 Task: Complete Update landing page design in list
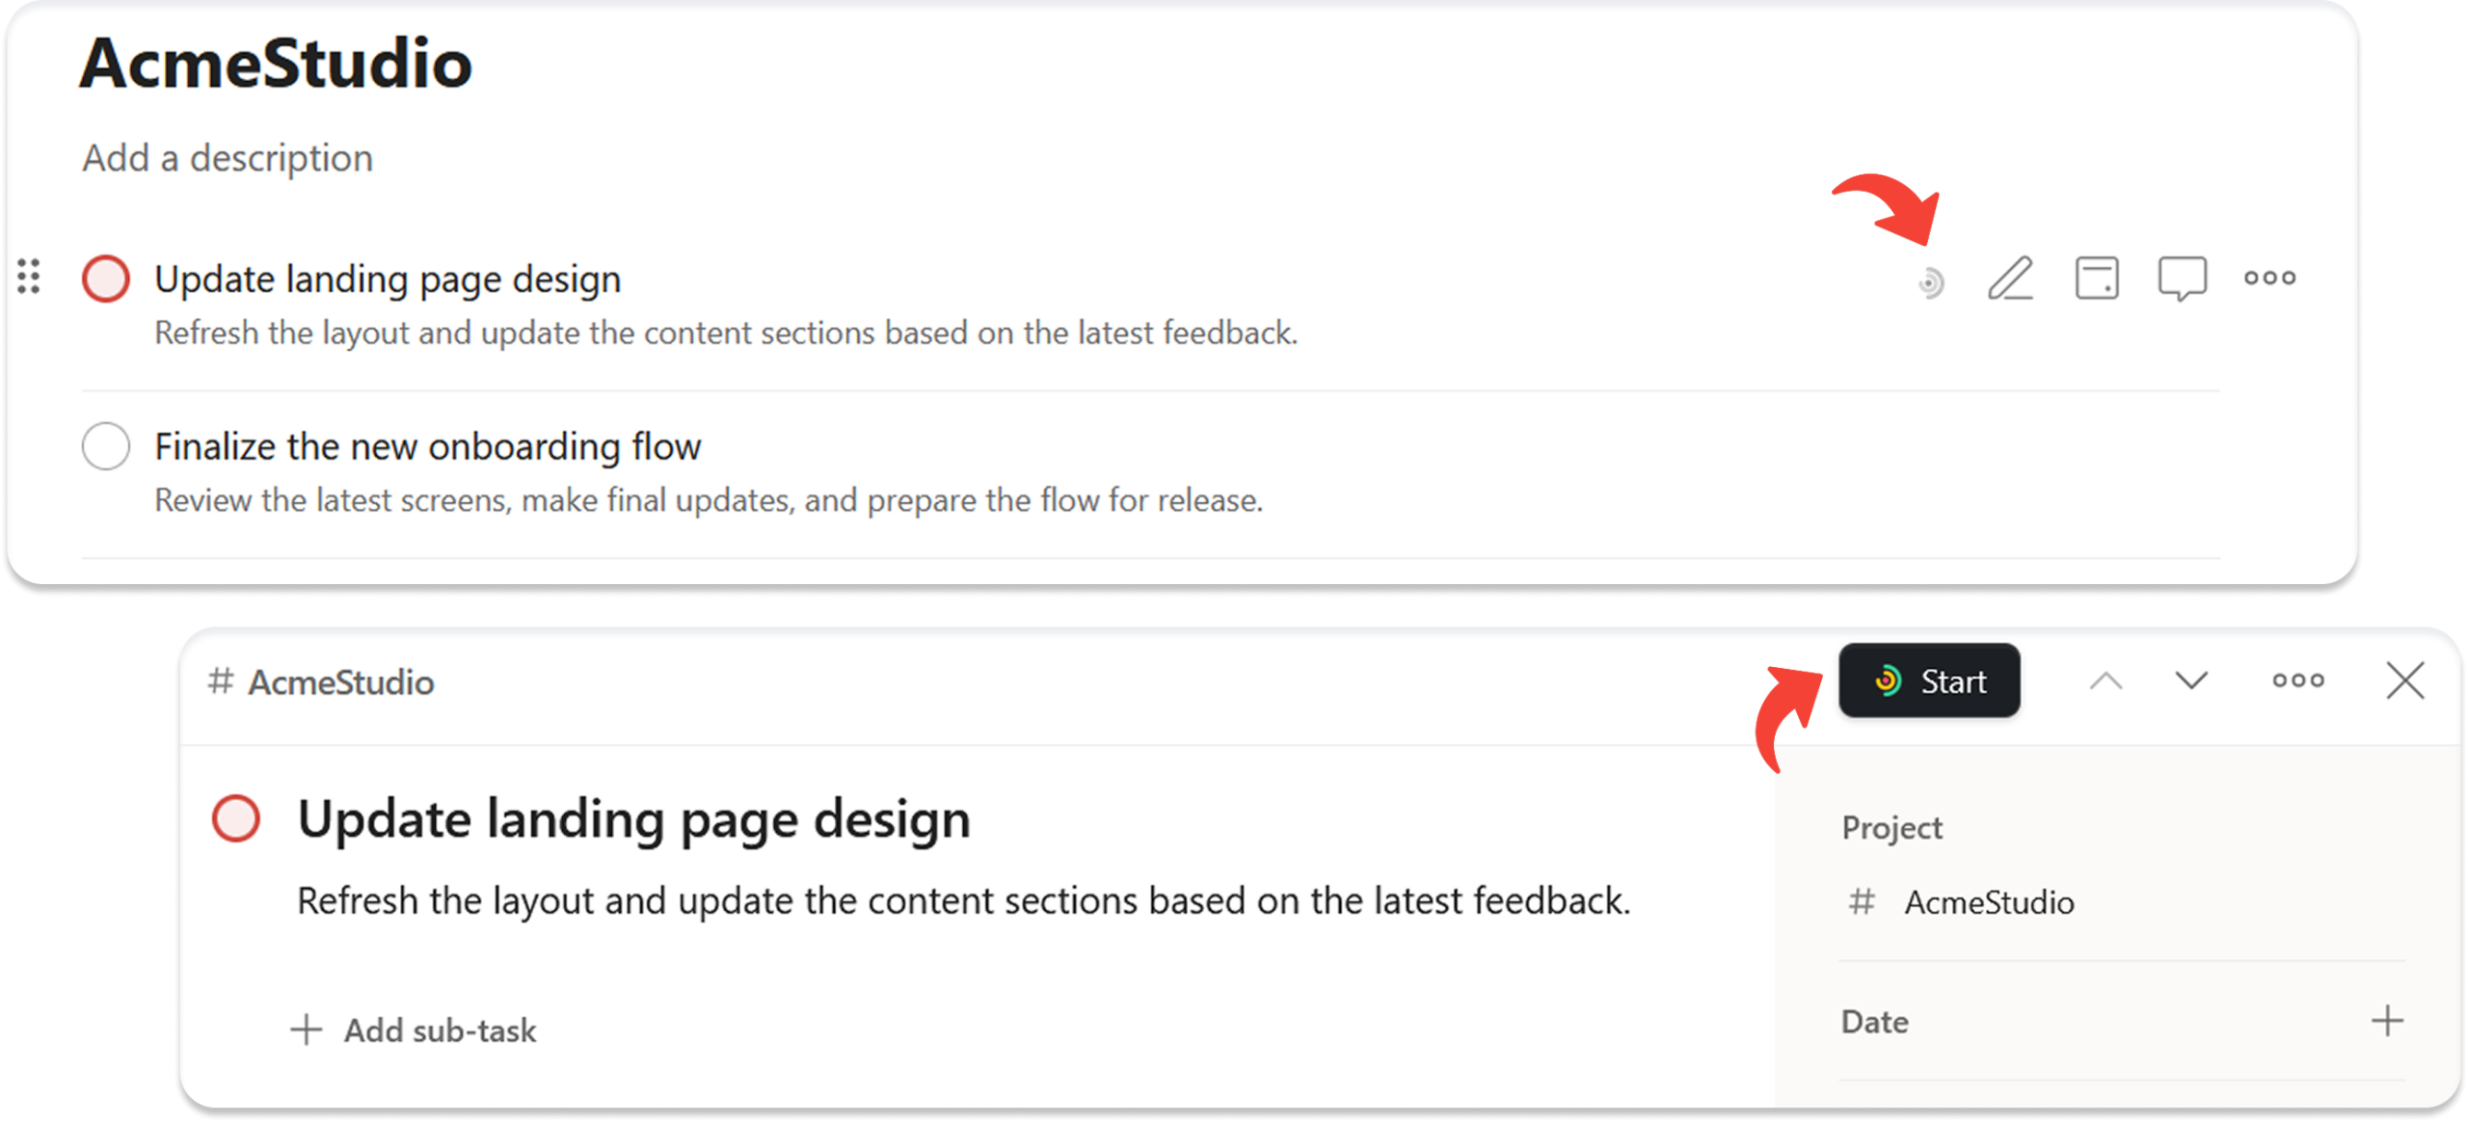(x=106, y=280)
